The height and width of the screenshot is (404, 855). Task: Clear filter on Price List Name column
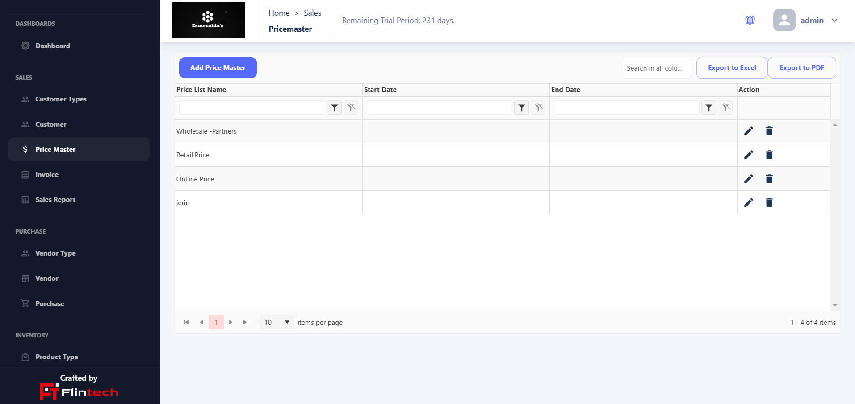[x=351, y=108]
